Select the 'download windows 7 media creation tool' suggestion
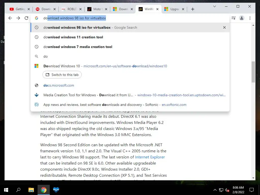260x195 pixels. [130, 47]
